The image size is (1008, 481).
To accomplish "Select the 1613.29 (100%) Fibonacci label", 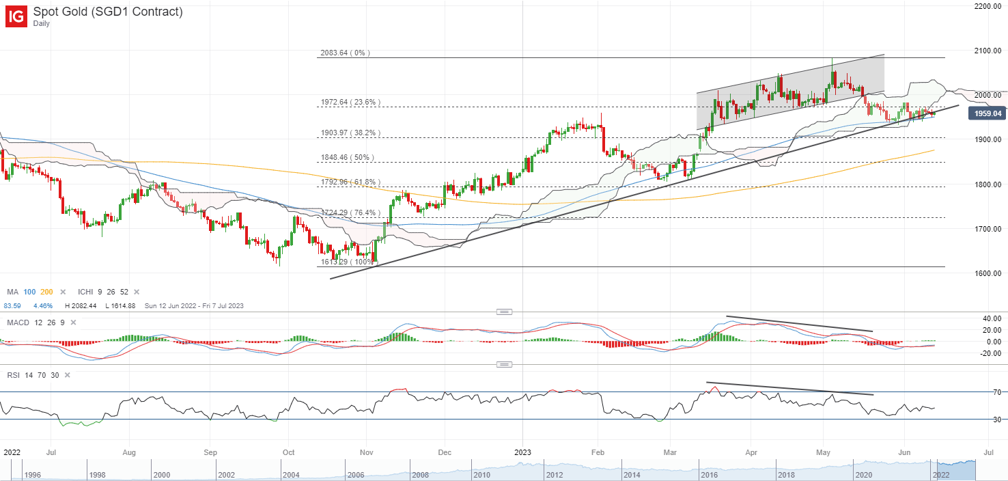I will pos(348,262).
